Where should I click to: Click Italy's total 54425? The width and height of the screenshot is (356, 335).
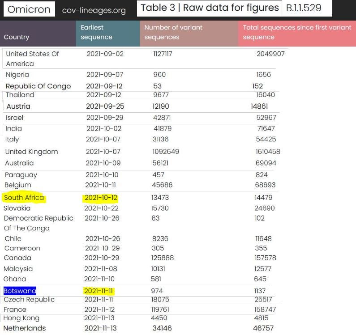point(266,139)
